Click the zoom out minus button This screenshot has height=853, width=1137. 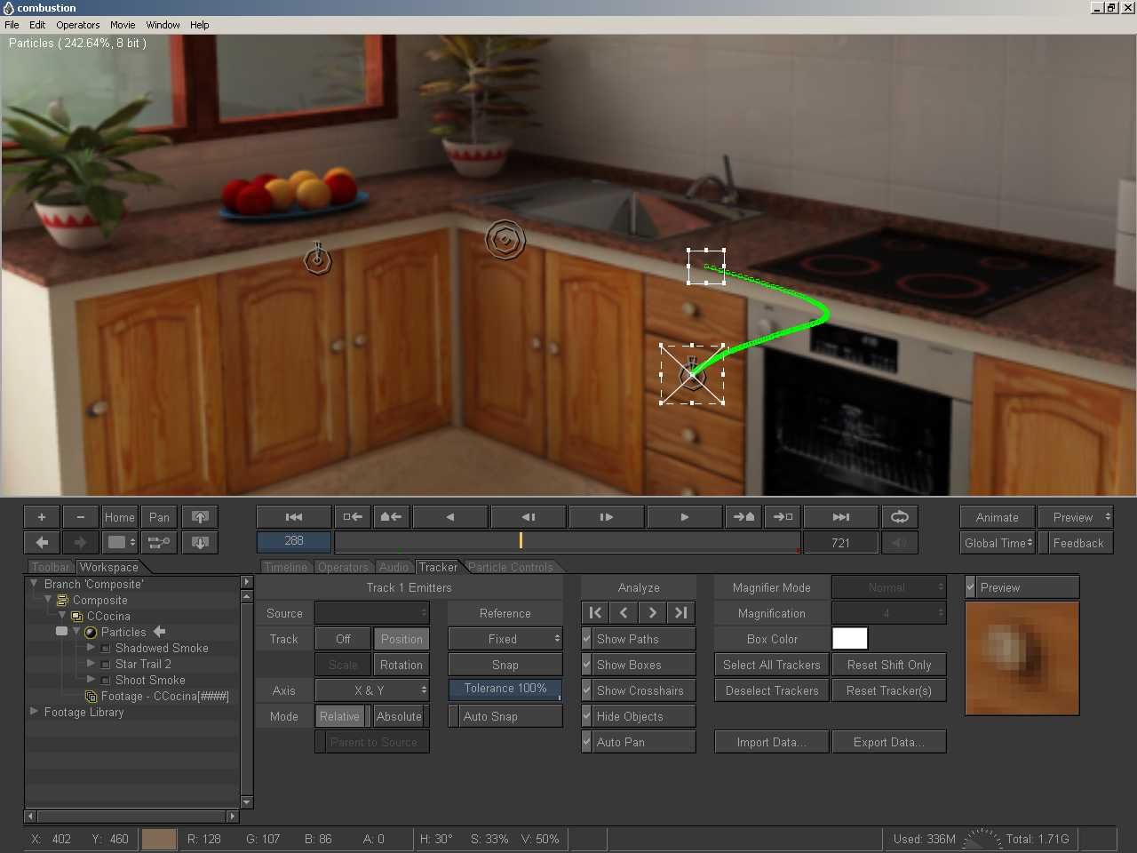(81, 517)
